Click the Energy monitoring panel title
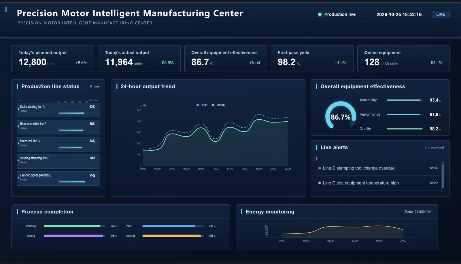The width and height of the screenshot is (461, 264). [x=270, y=212]
